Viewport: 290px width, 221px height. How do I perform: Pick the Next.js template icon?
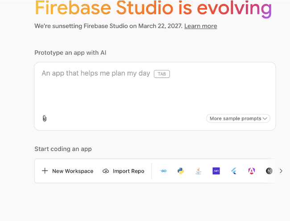click(269, 171)
